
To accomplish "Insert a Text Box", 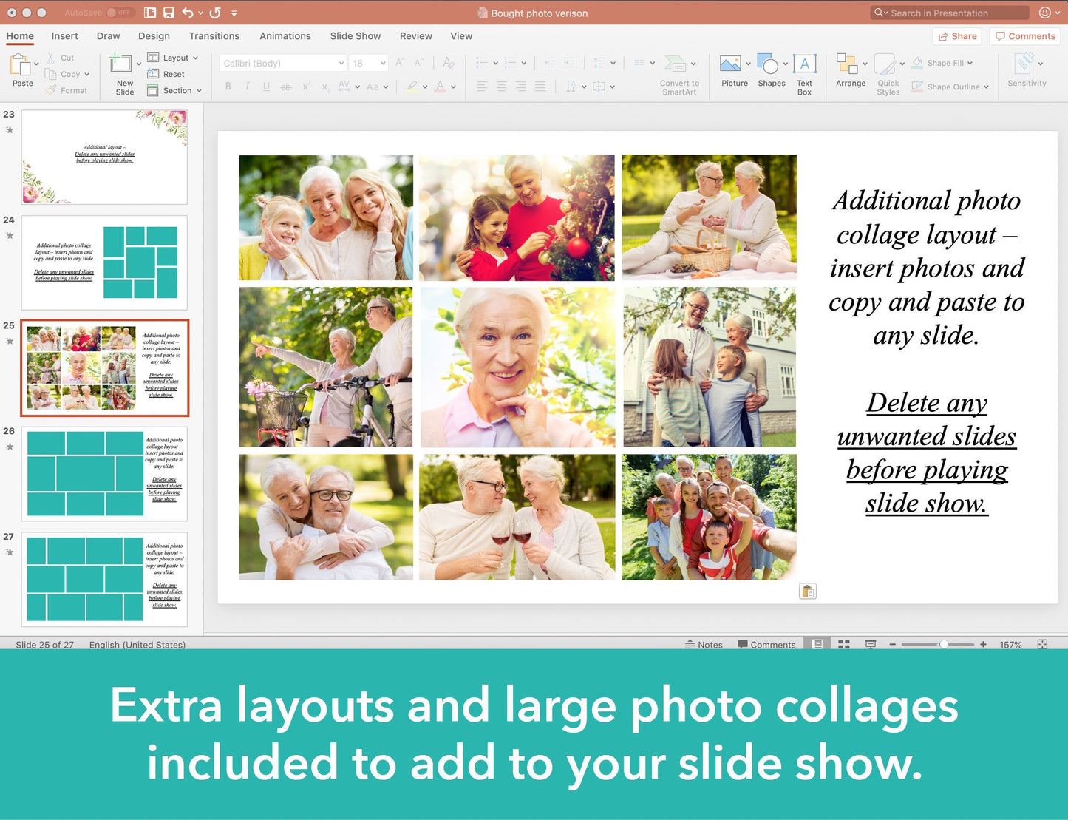I will 804,70.
